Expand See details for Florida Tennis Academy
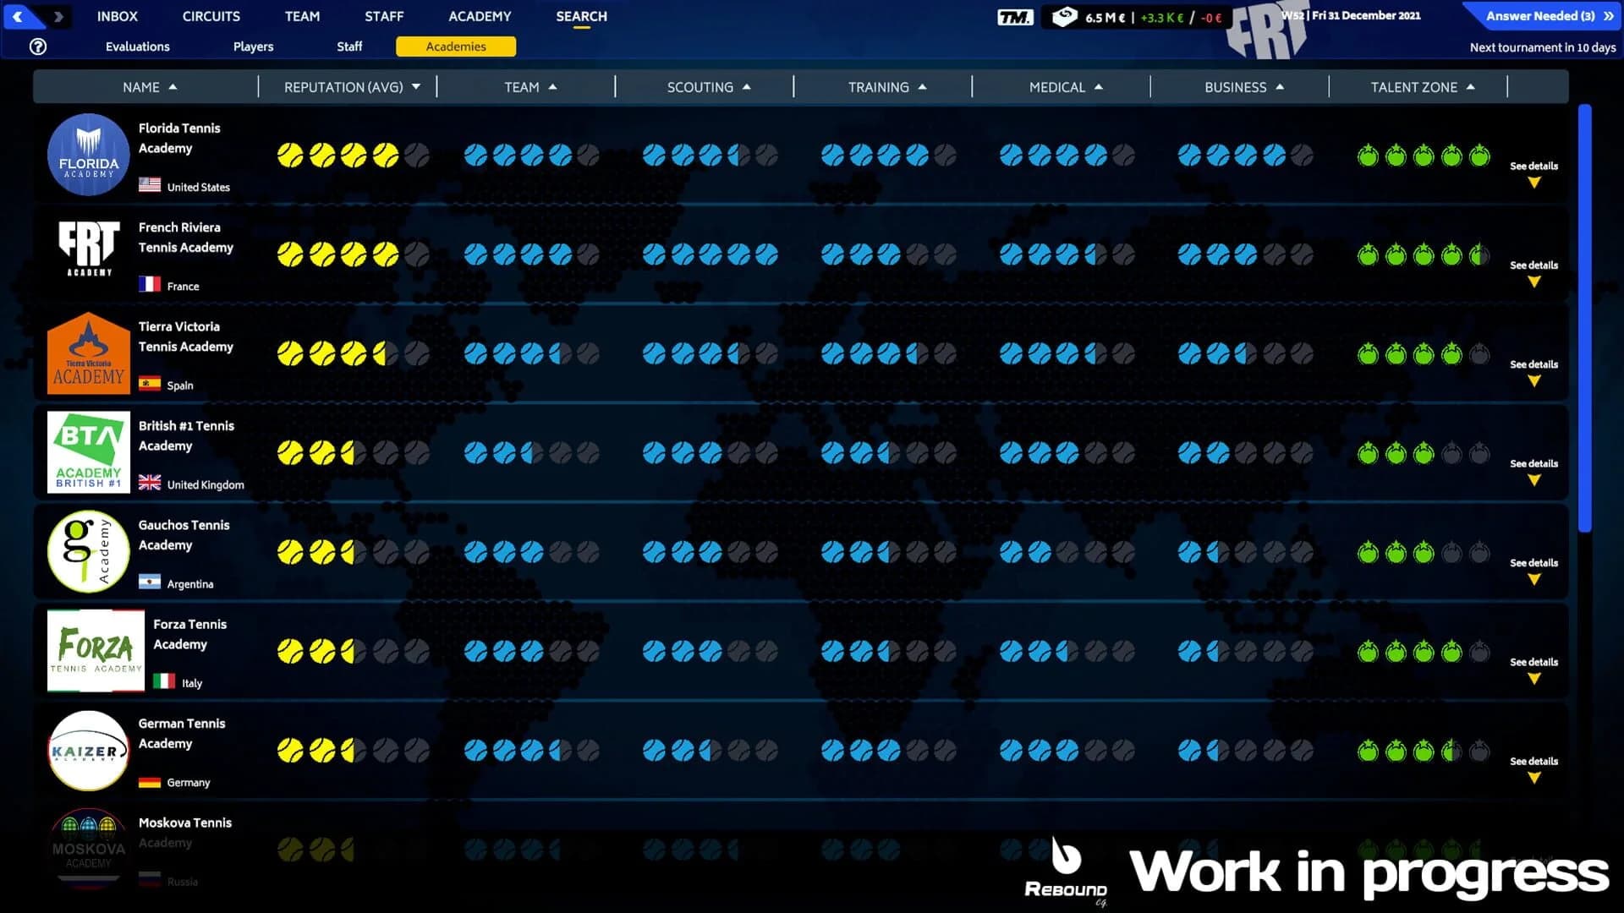Viewport: 1624px width, 913px height. [x=1533, y=173]
